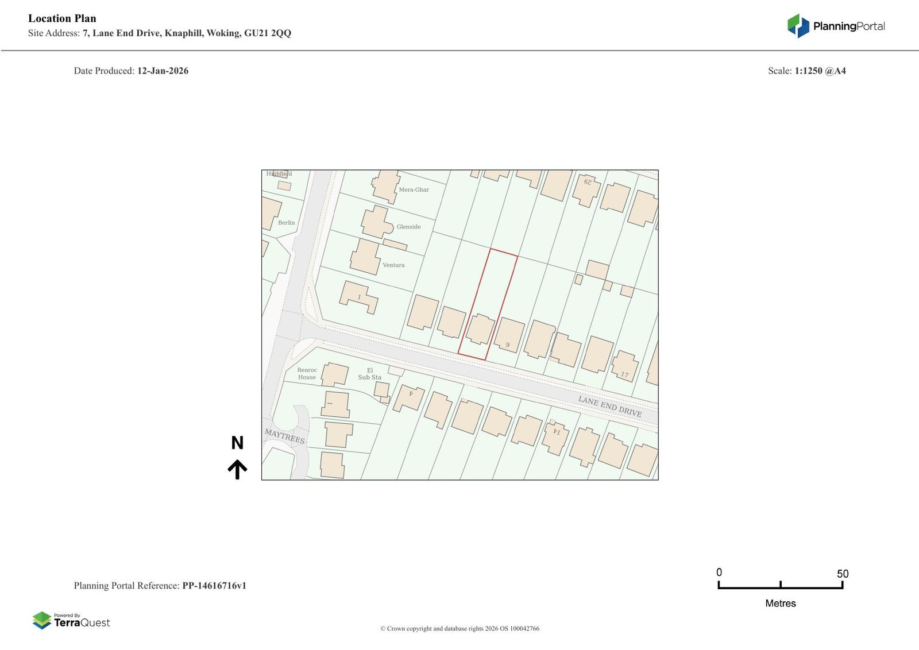
Task: Select the Glenside house label
Action: pos(408,227)
